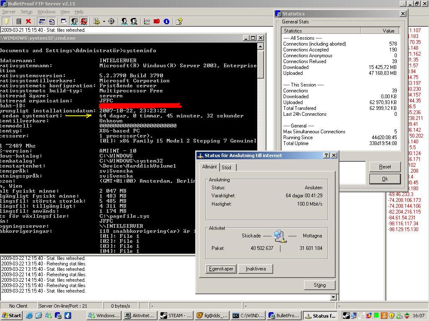Image resolution: width=429 pixels, height=321 pixels.
Task: Click the Value column header
Action: pos(380,31)
